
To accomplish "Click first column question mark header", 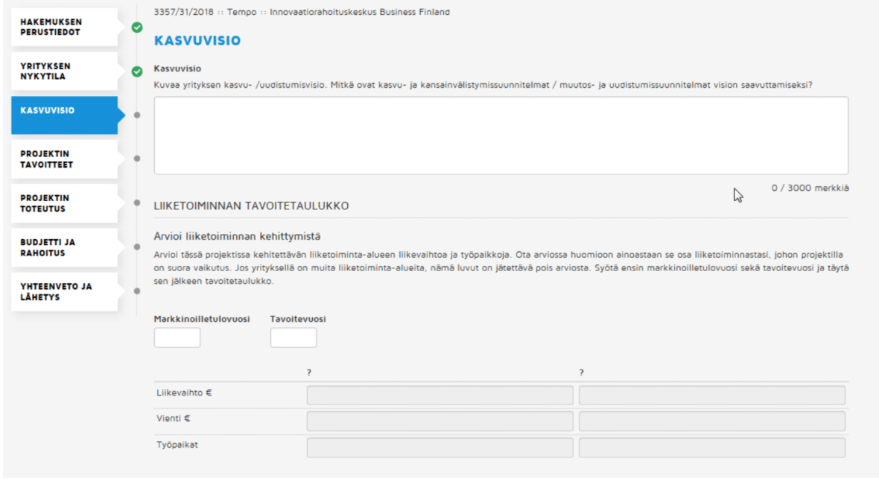I will [x=309, y=372].
